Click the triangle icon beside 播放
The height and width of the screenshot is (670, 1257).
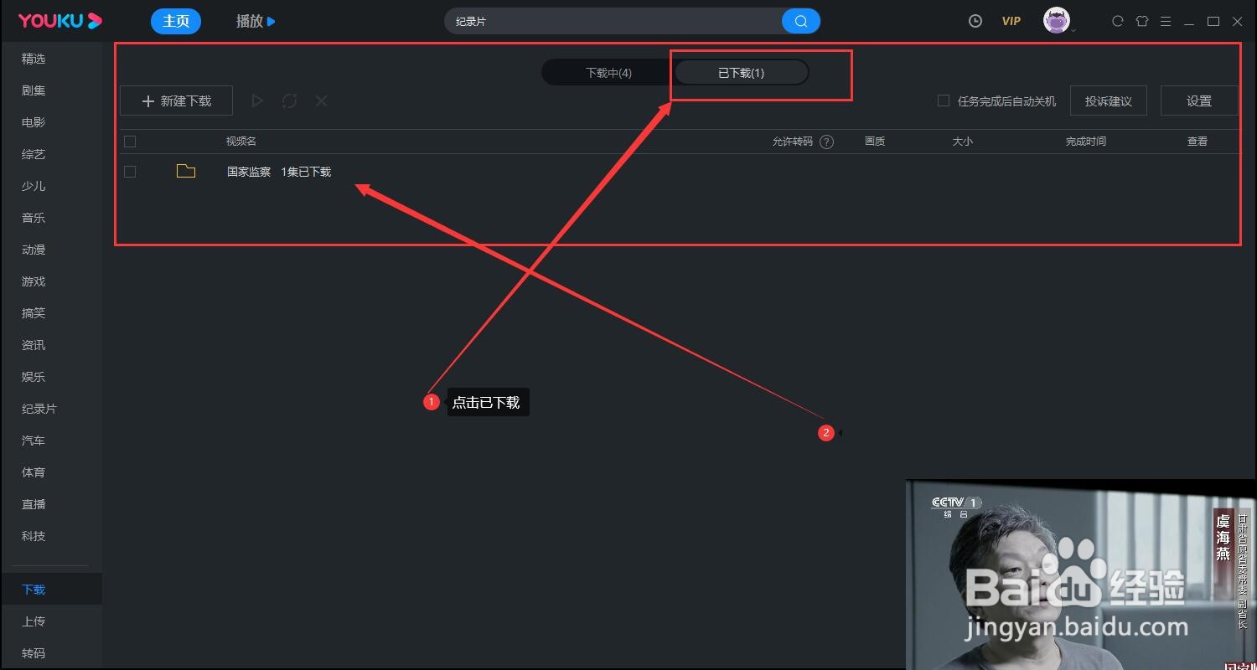pos(271,21)
